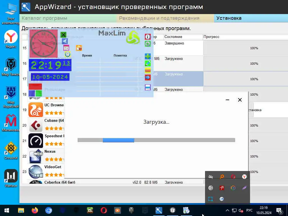Click the orange magnifier tray icon
The height and width of the screenshot is (216, 288).
222,177
